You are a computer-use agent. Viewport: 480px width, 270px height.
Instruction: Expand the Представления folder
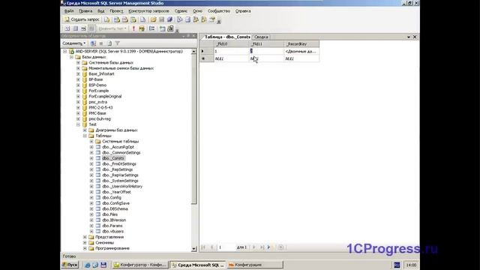click(x=85, y=237)
